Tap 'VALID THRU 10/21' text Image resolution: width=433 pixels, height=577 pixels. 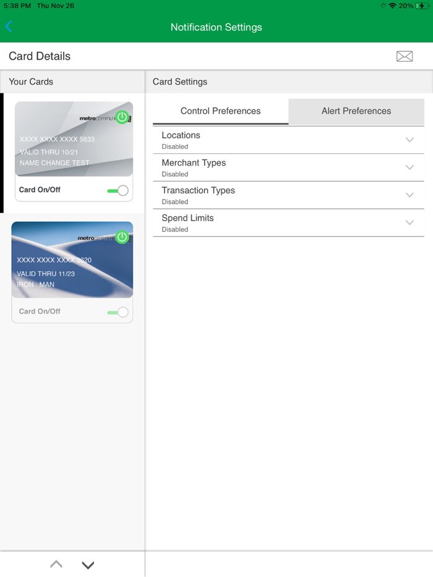point(49,152)
